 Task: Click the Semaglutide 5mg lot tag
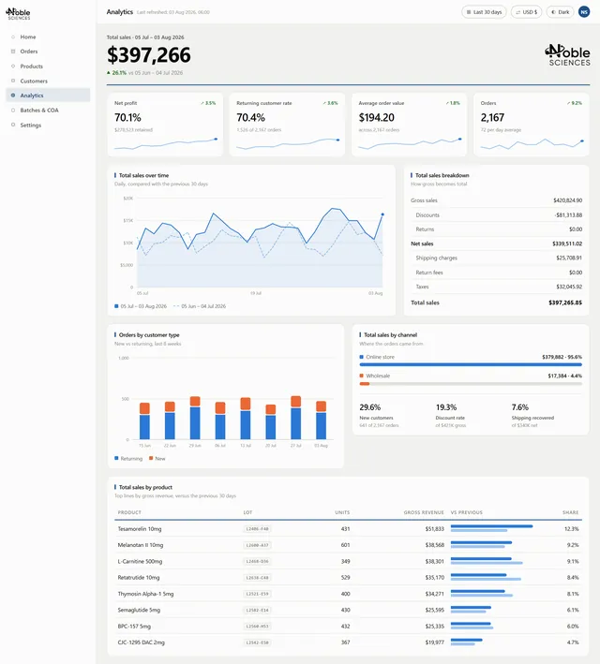click(258, 610)
